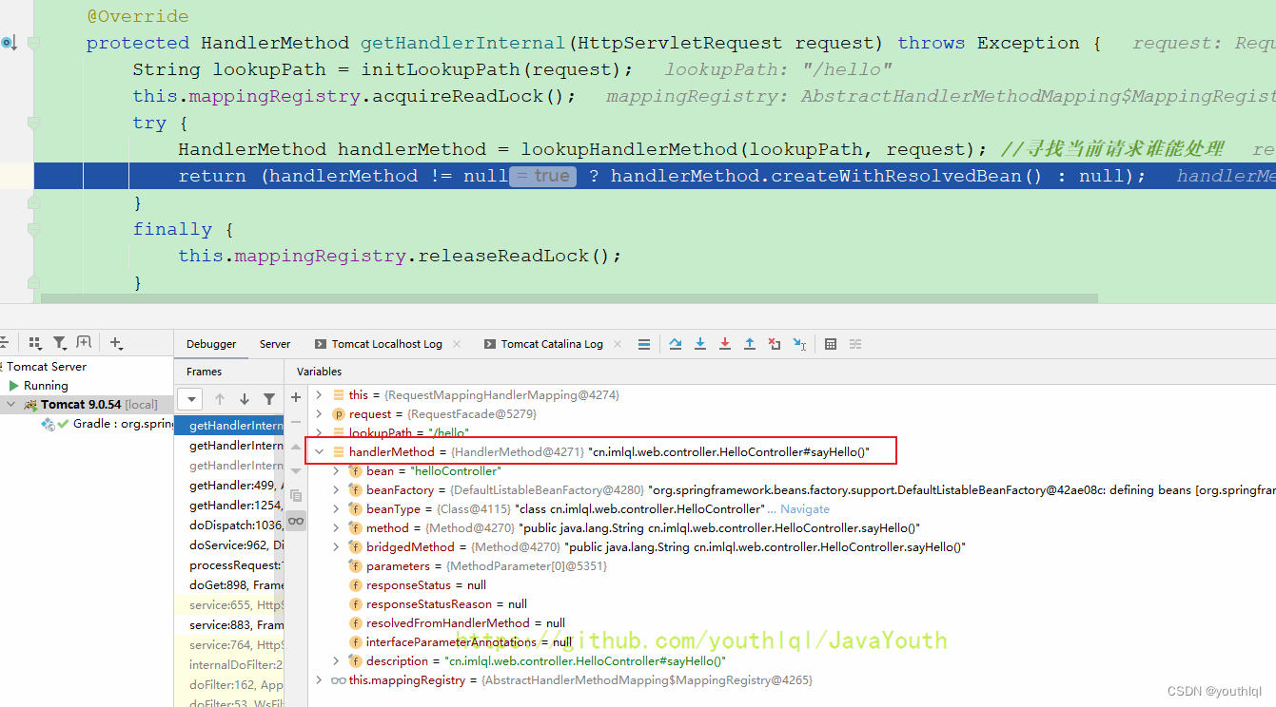
Task: Click the Services Add Service plus icon
Action: (x=116, y=343)
